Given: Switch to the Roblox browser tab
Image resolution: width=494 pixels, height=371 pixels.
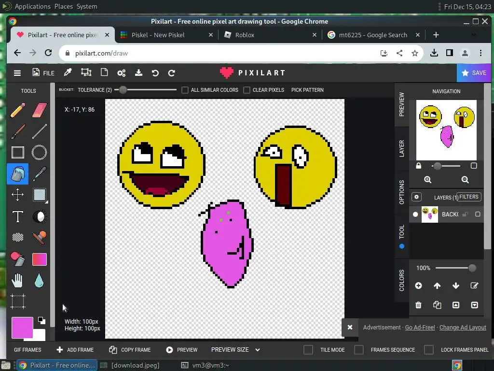Looking at the screenshot, I should 270,35.
